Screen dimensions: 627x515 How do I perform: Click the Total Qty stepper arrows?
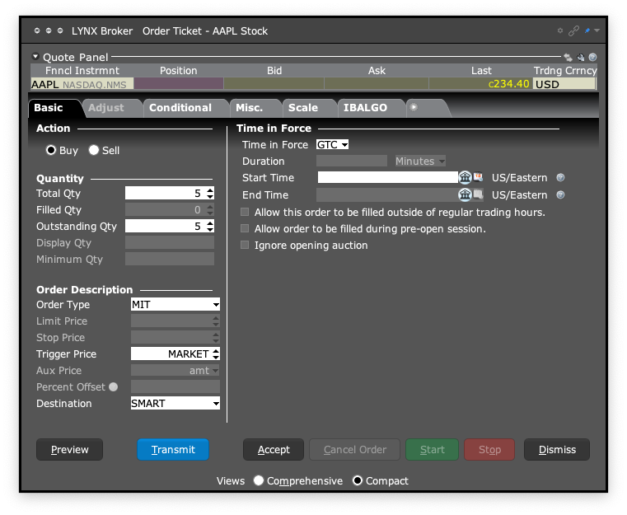(x=210, y=193)
